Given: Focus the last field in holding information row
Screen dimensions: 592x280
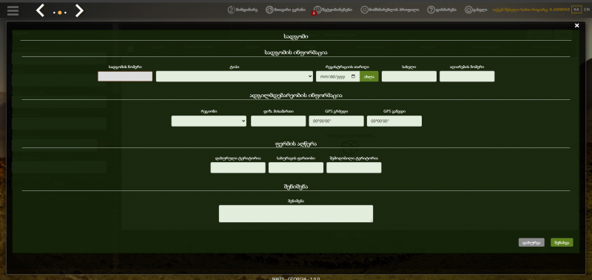Looking at the screenshot, I should tap(467, 76).
